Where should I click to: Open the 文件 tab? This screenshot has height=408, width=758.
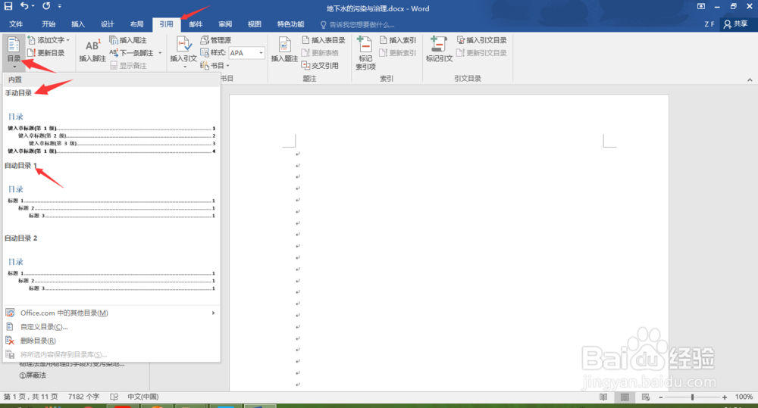click(16, 24)
